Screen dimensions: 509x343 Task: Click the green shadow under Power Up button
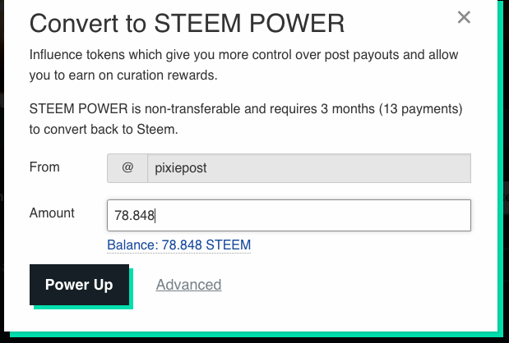point(83,307)
